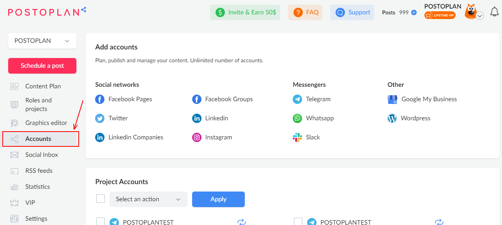
Task: Check the right-column POSTOPLANTEST account checkbox
Action: [298, 221]
